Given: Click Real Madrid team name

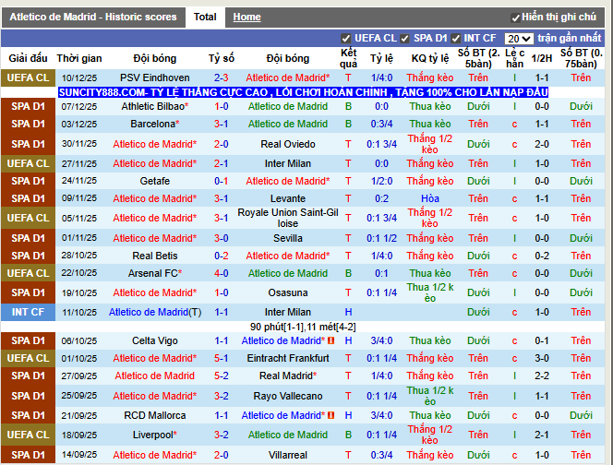Looking at the screenshot, I should coord(286,376).
